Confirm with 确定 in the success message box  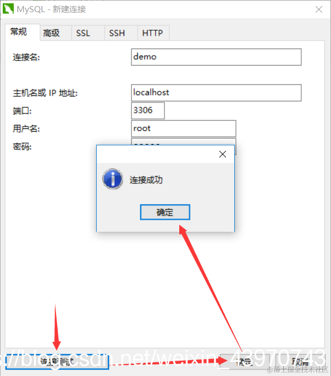(x=165, y=212)
